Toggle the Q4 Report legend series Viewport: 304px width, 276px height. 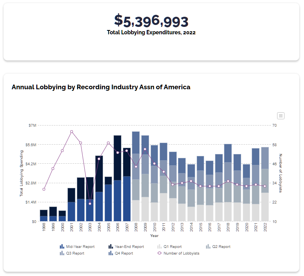click(x=121, y=253)
